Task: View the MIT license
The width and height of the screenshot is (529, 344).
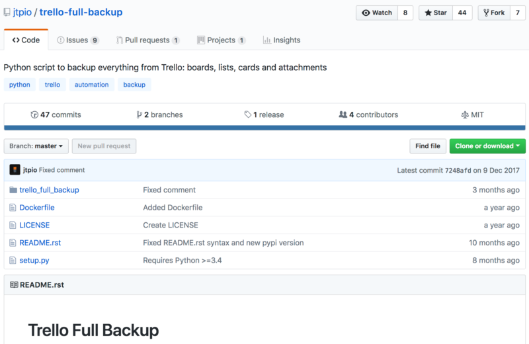Action: click(x=472, y=115)
